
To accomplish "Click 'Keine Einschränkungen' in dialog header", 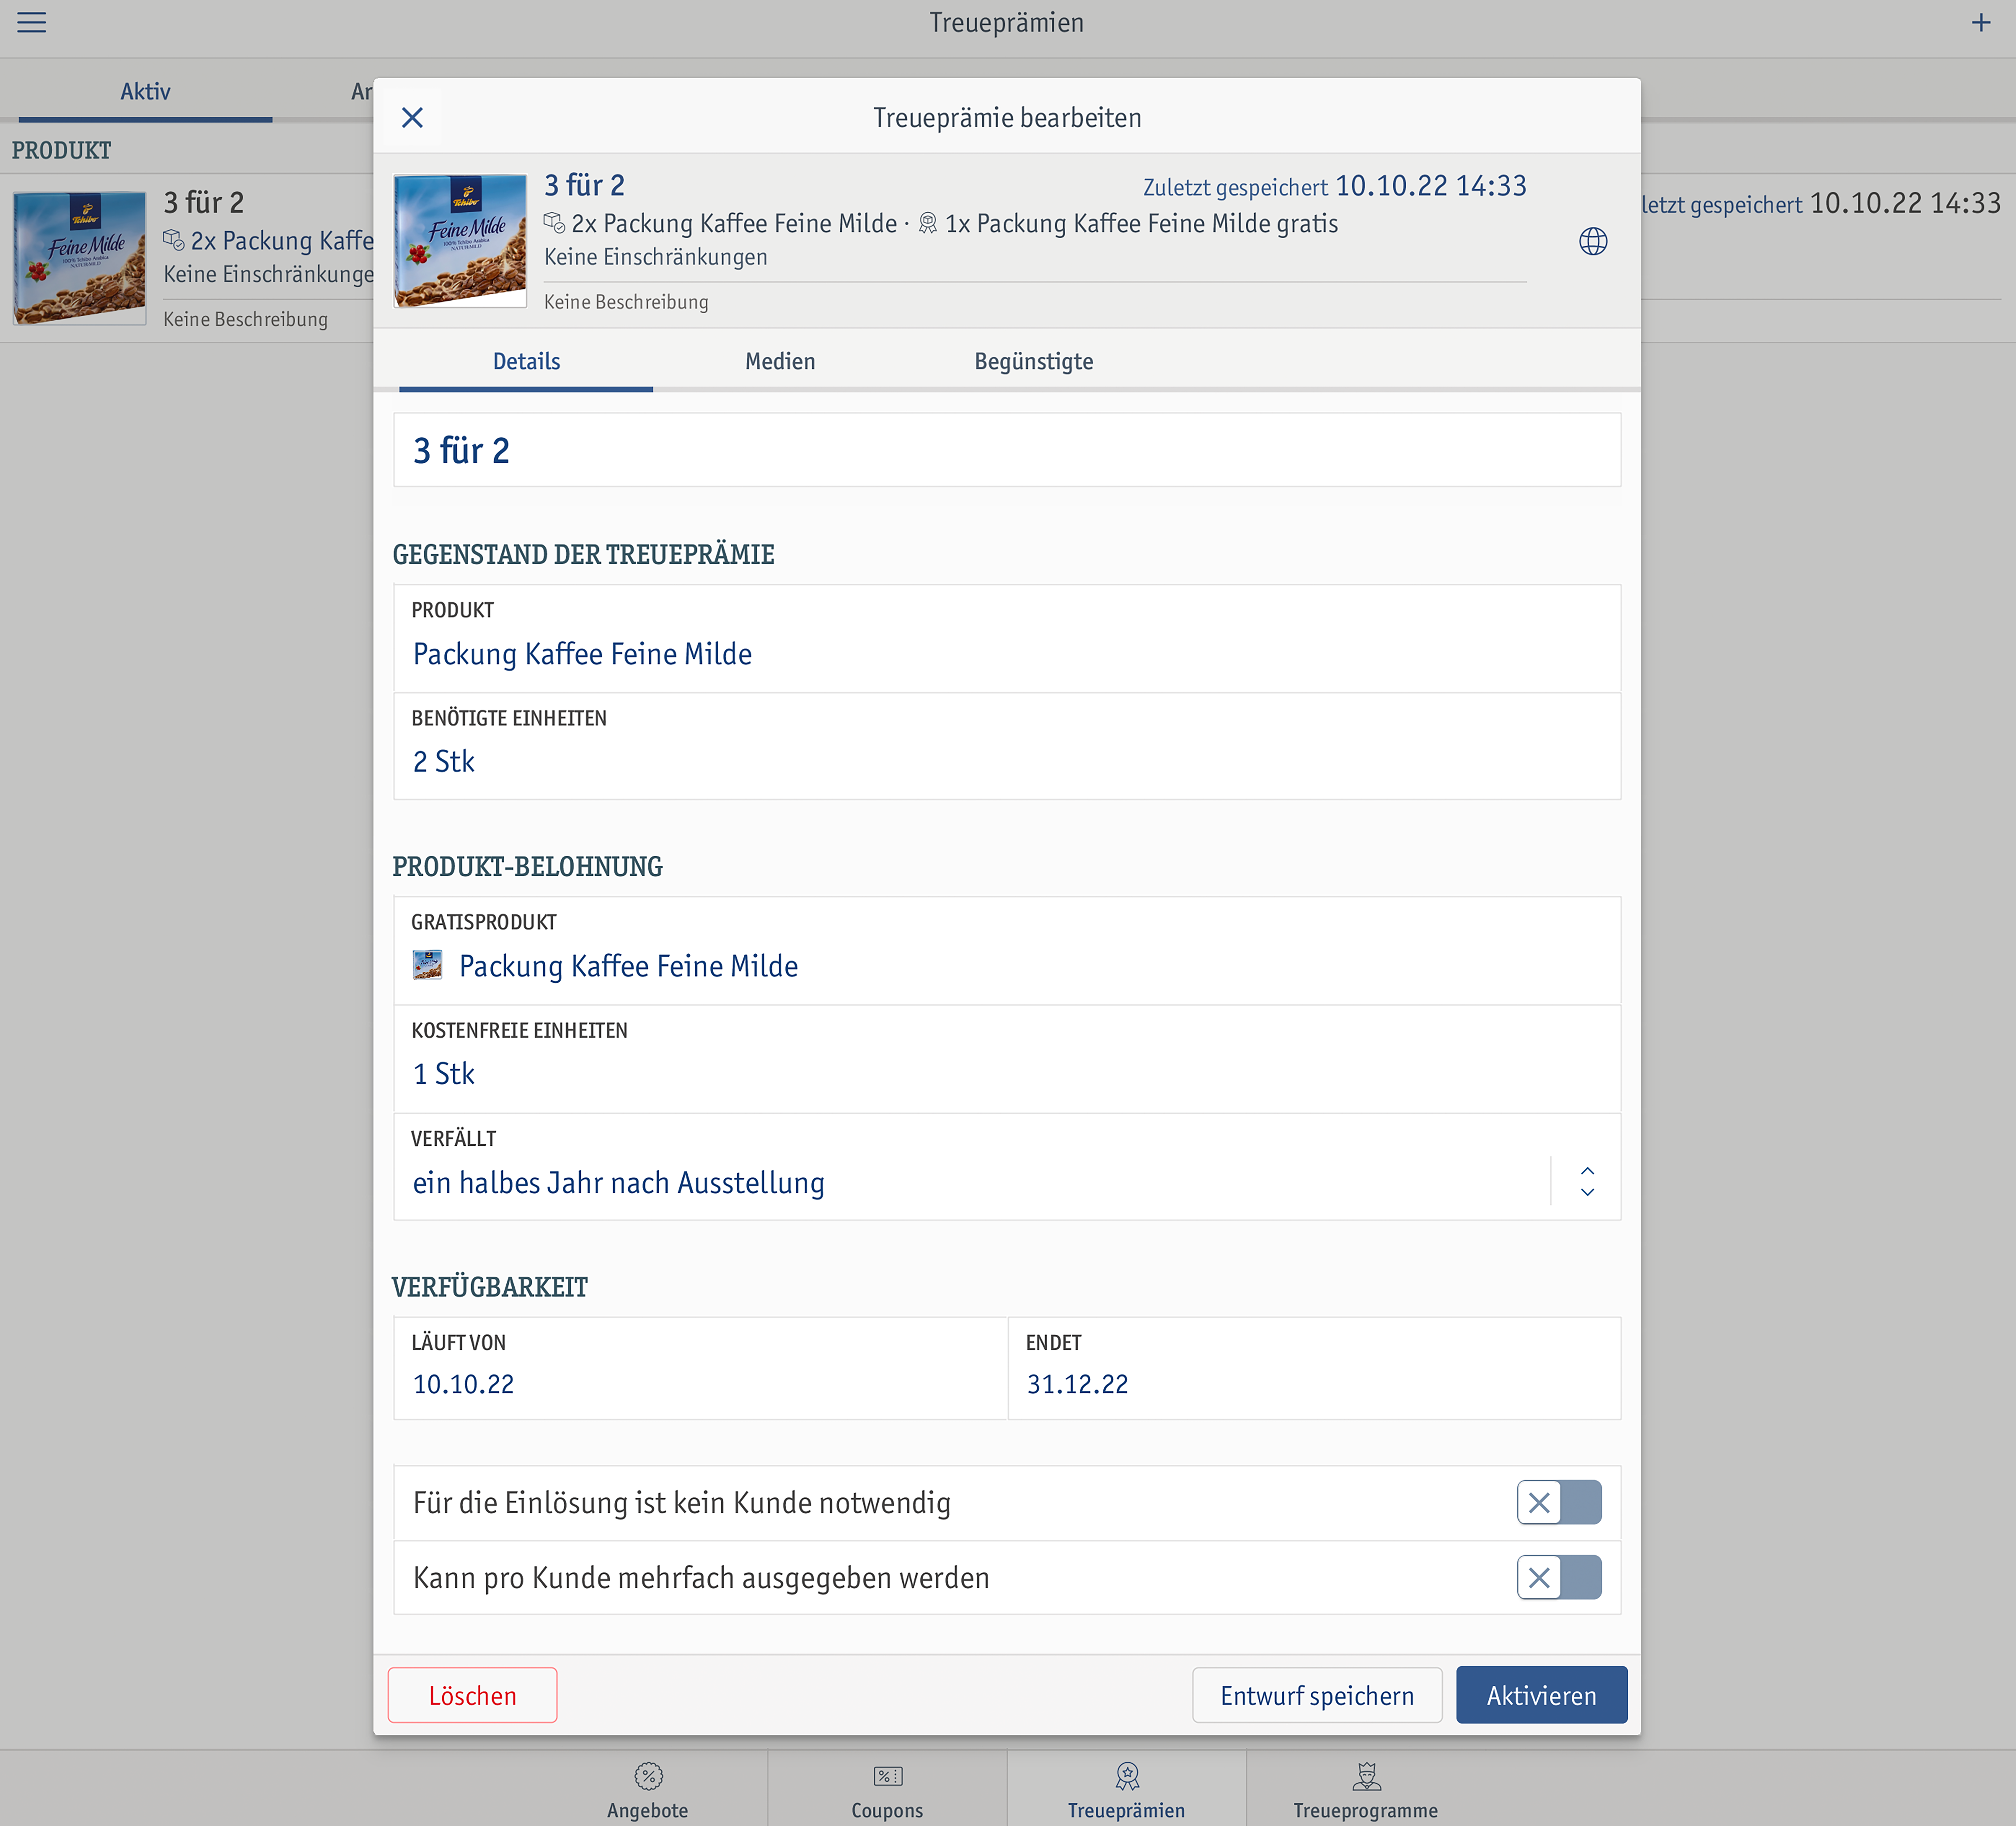I will (x=656, y=257).
